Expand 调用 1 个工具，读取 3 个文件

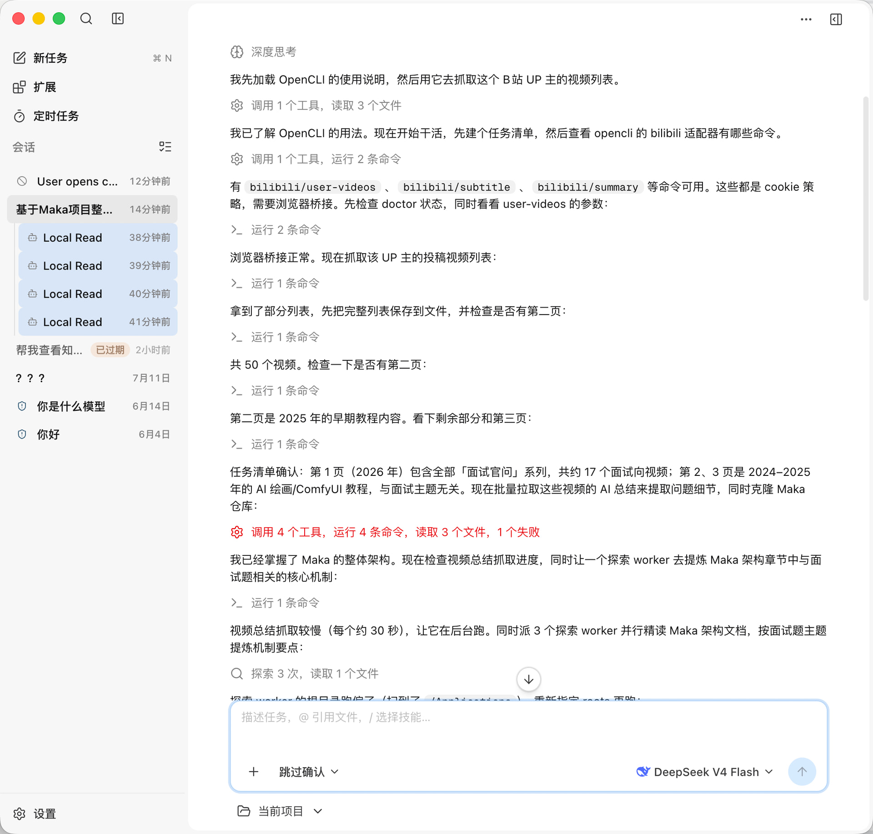tap(316, 106)
